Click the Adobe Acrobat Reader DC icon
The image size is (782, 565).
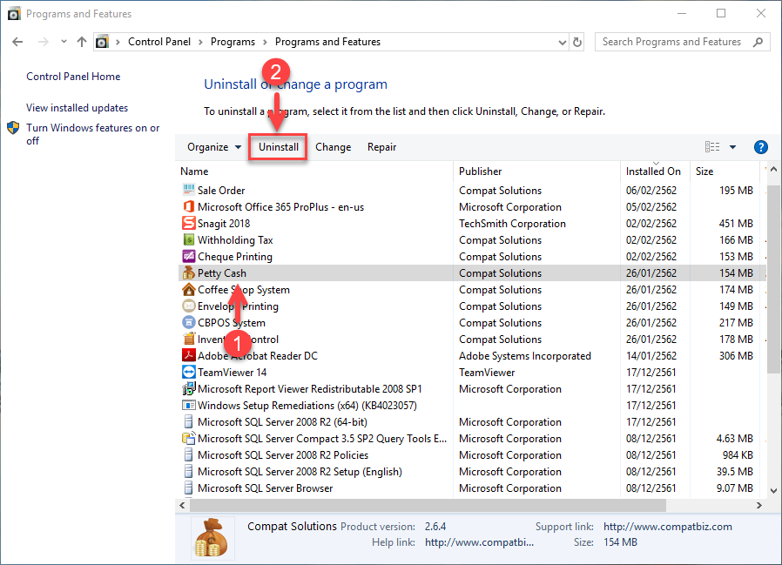(188, 355)
